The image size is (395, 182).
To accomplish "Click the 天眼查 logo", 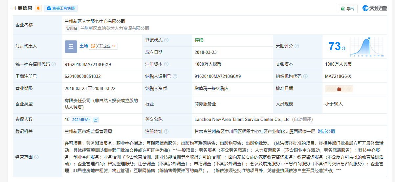I will point(375,8).
